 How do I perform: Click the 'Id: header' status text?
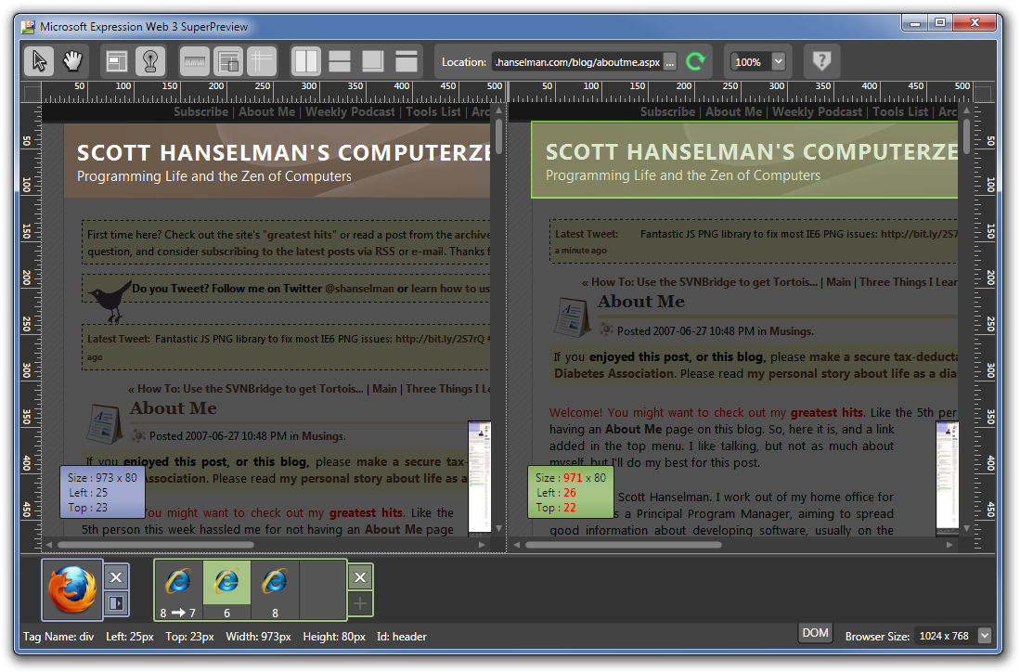click(401, 636)
